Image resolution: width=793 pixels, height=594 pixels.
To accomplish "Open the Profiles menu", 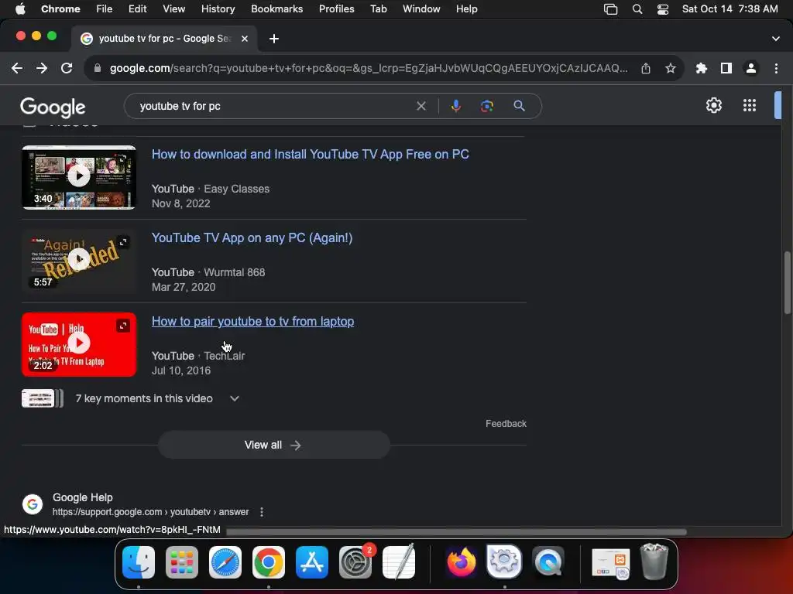I will pyautogui.click(x=336, y=9).
